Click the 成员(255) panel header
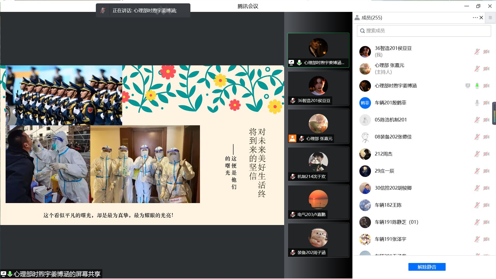The height and width of the screenshot is (279, 496). (371, 18)
